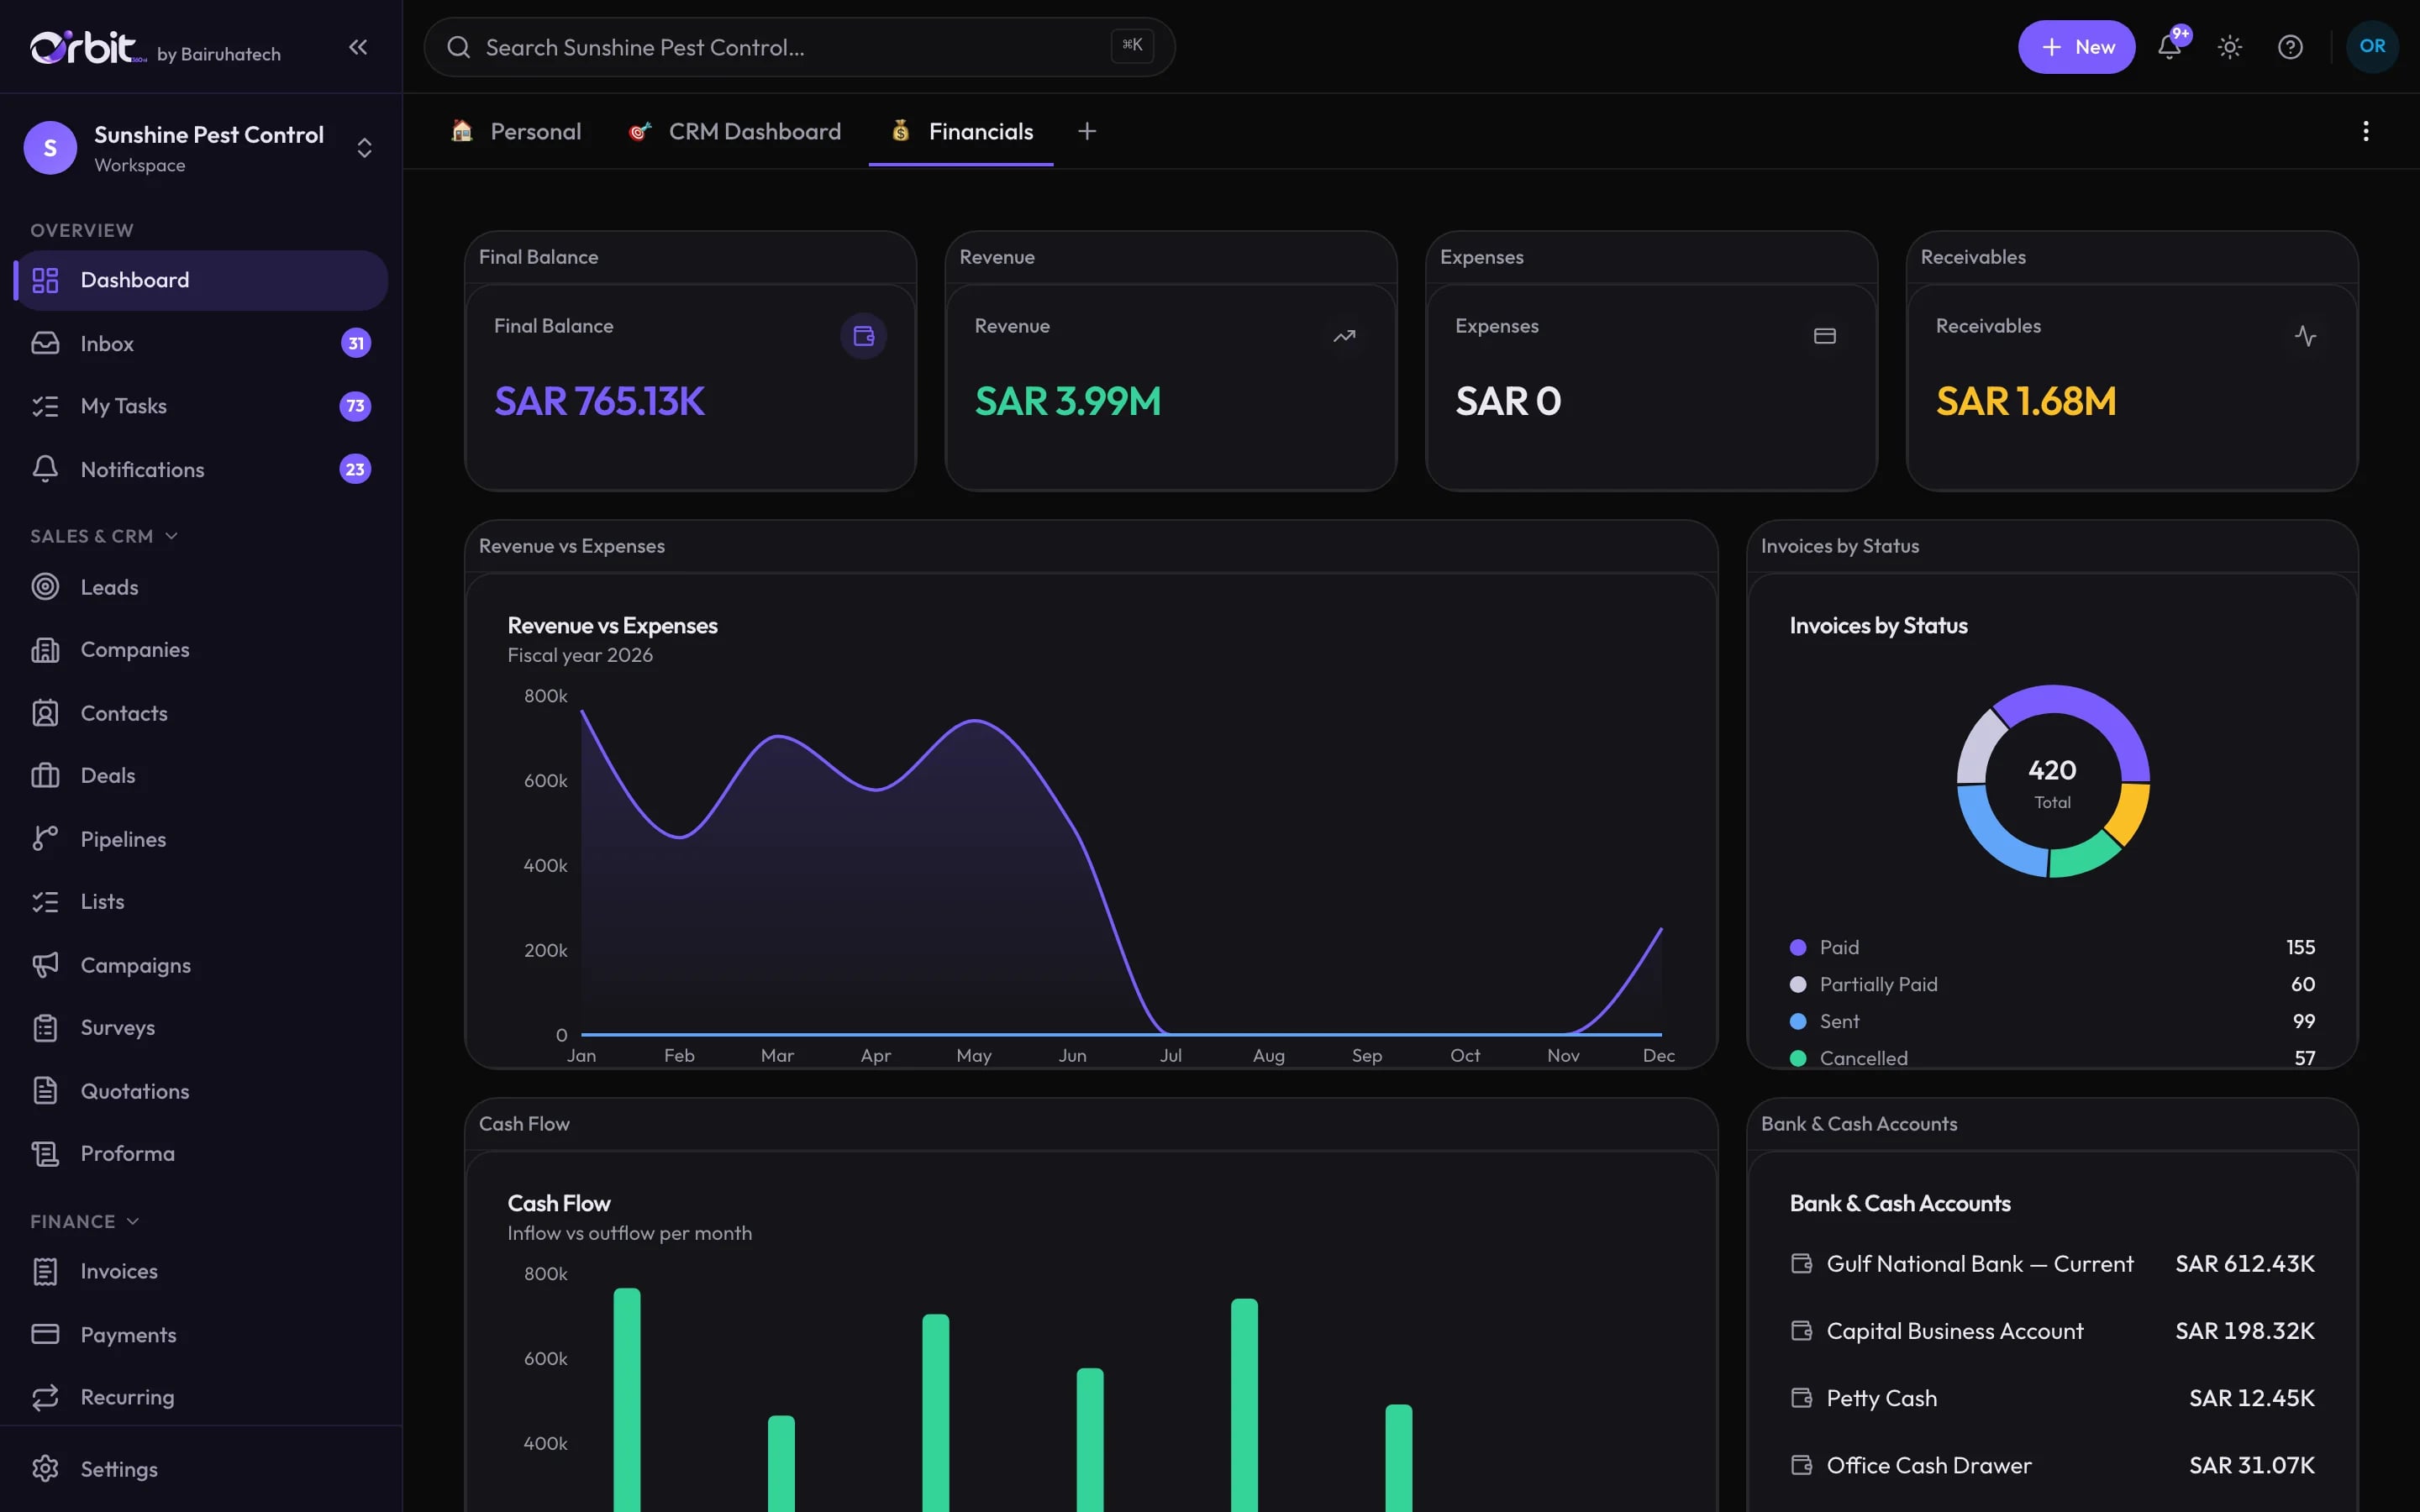The image size is (2420, 1512).
Task: Click the Contacts icon in sidebar
Action: point(45,713)
